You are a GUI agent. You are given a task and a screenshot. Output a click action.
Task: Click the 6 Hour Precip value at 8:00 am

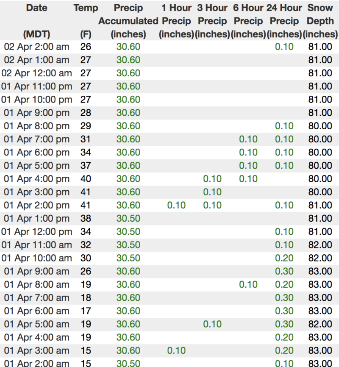tap(248, 285)
